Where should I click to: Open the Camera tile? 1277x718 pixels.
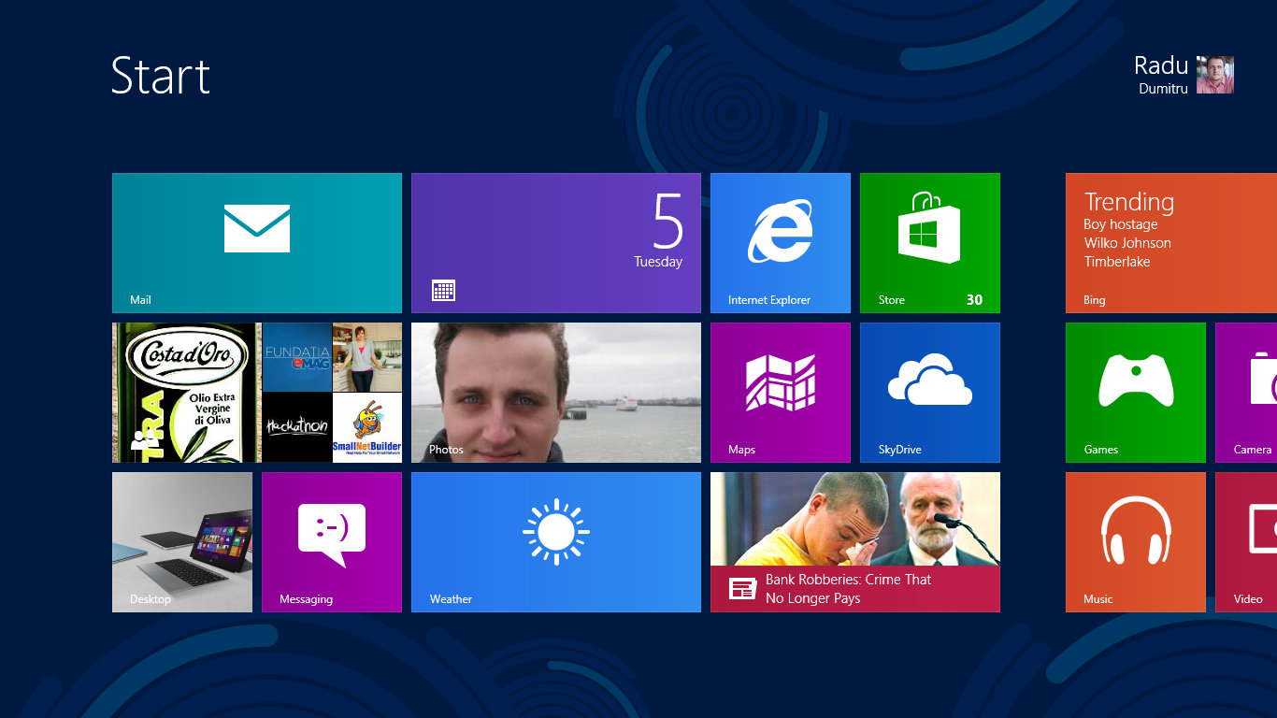click(x=1246, y=393)
